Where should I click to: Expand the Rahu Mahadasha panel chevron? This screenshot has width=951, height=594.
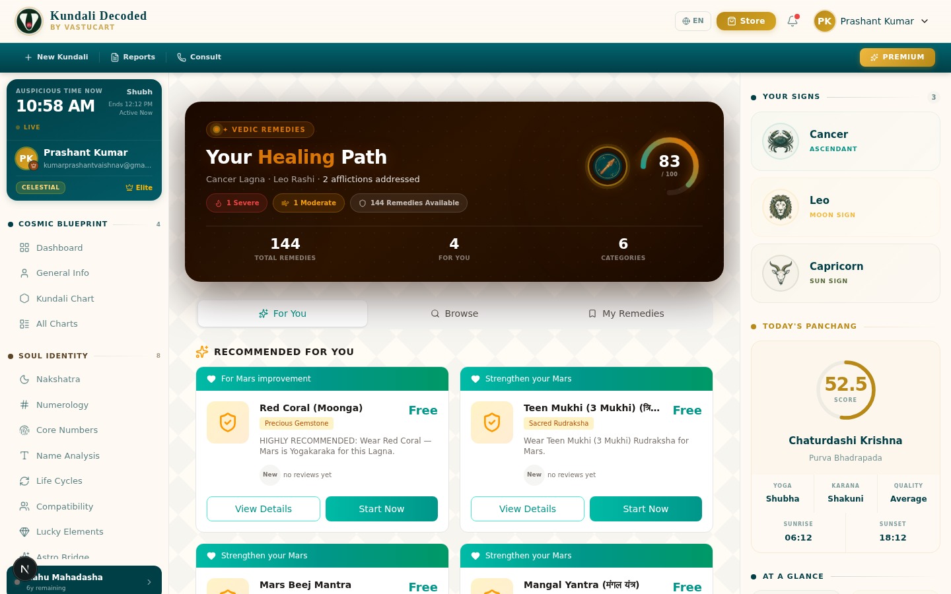pyautogui.click(x=149, y=581)
